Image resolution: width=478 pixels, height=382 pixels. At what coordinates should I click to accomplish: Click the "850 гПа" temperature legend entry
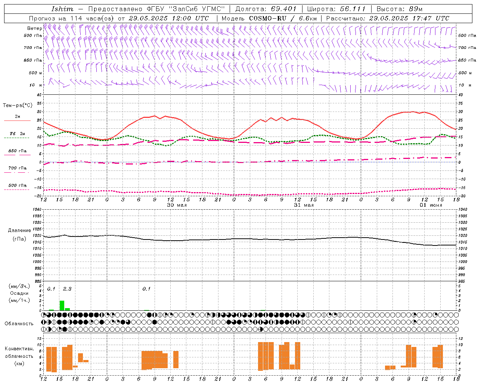pos(18,151)
